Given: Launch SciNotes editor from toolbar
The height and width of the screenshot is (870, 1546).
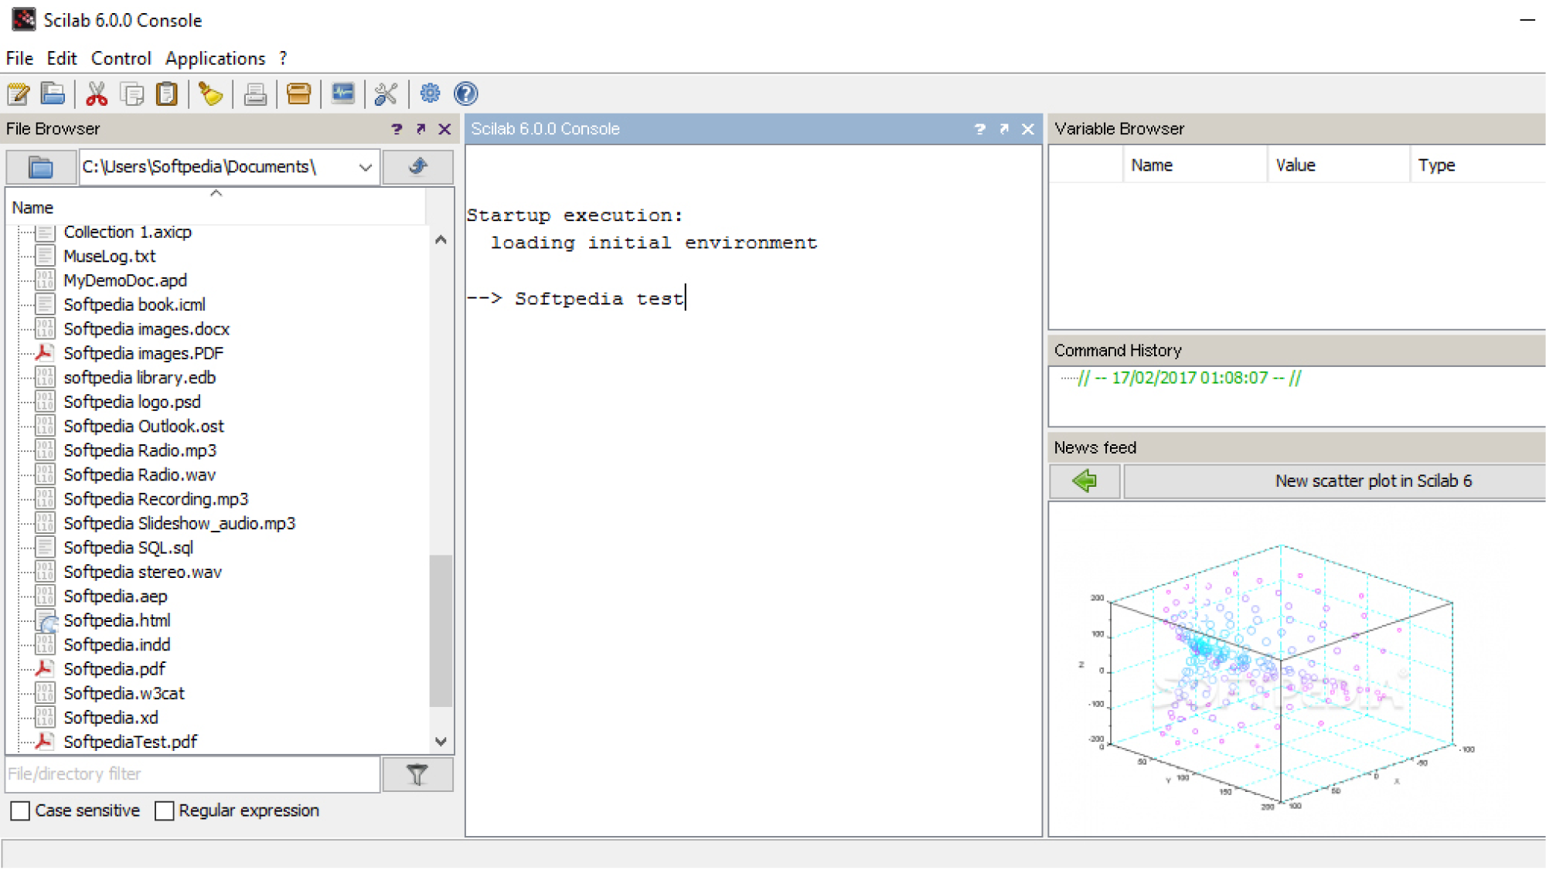Looking at the screenshot, I should tap(18, 94).
